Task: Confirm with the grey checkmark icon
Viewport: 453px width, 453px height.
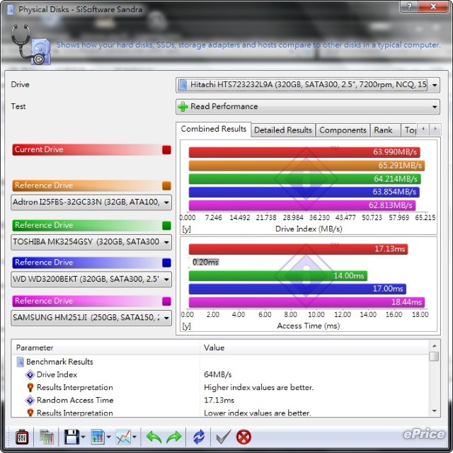Action: click(x=222, y=437)
